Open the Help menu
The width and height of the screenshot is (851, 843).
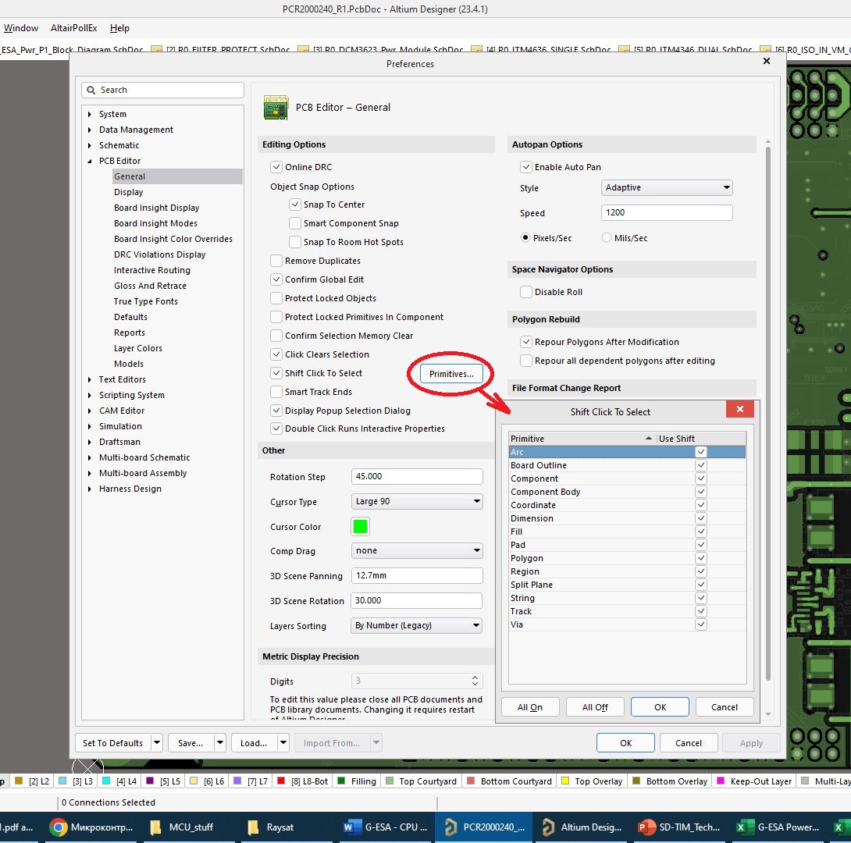pyautogui.click(x=119, y=28)
